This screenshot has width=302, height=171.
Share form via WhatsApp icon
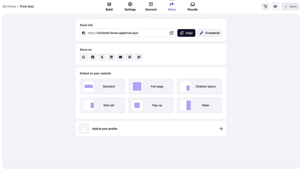pyautogui.click(x=84, y=57)
